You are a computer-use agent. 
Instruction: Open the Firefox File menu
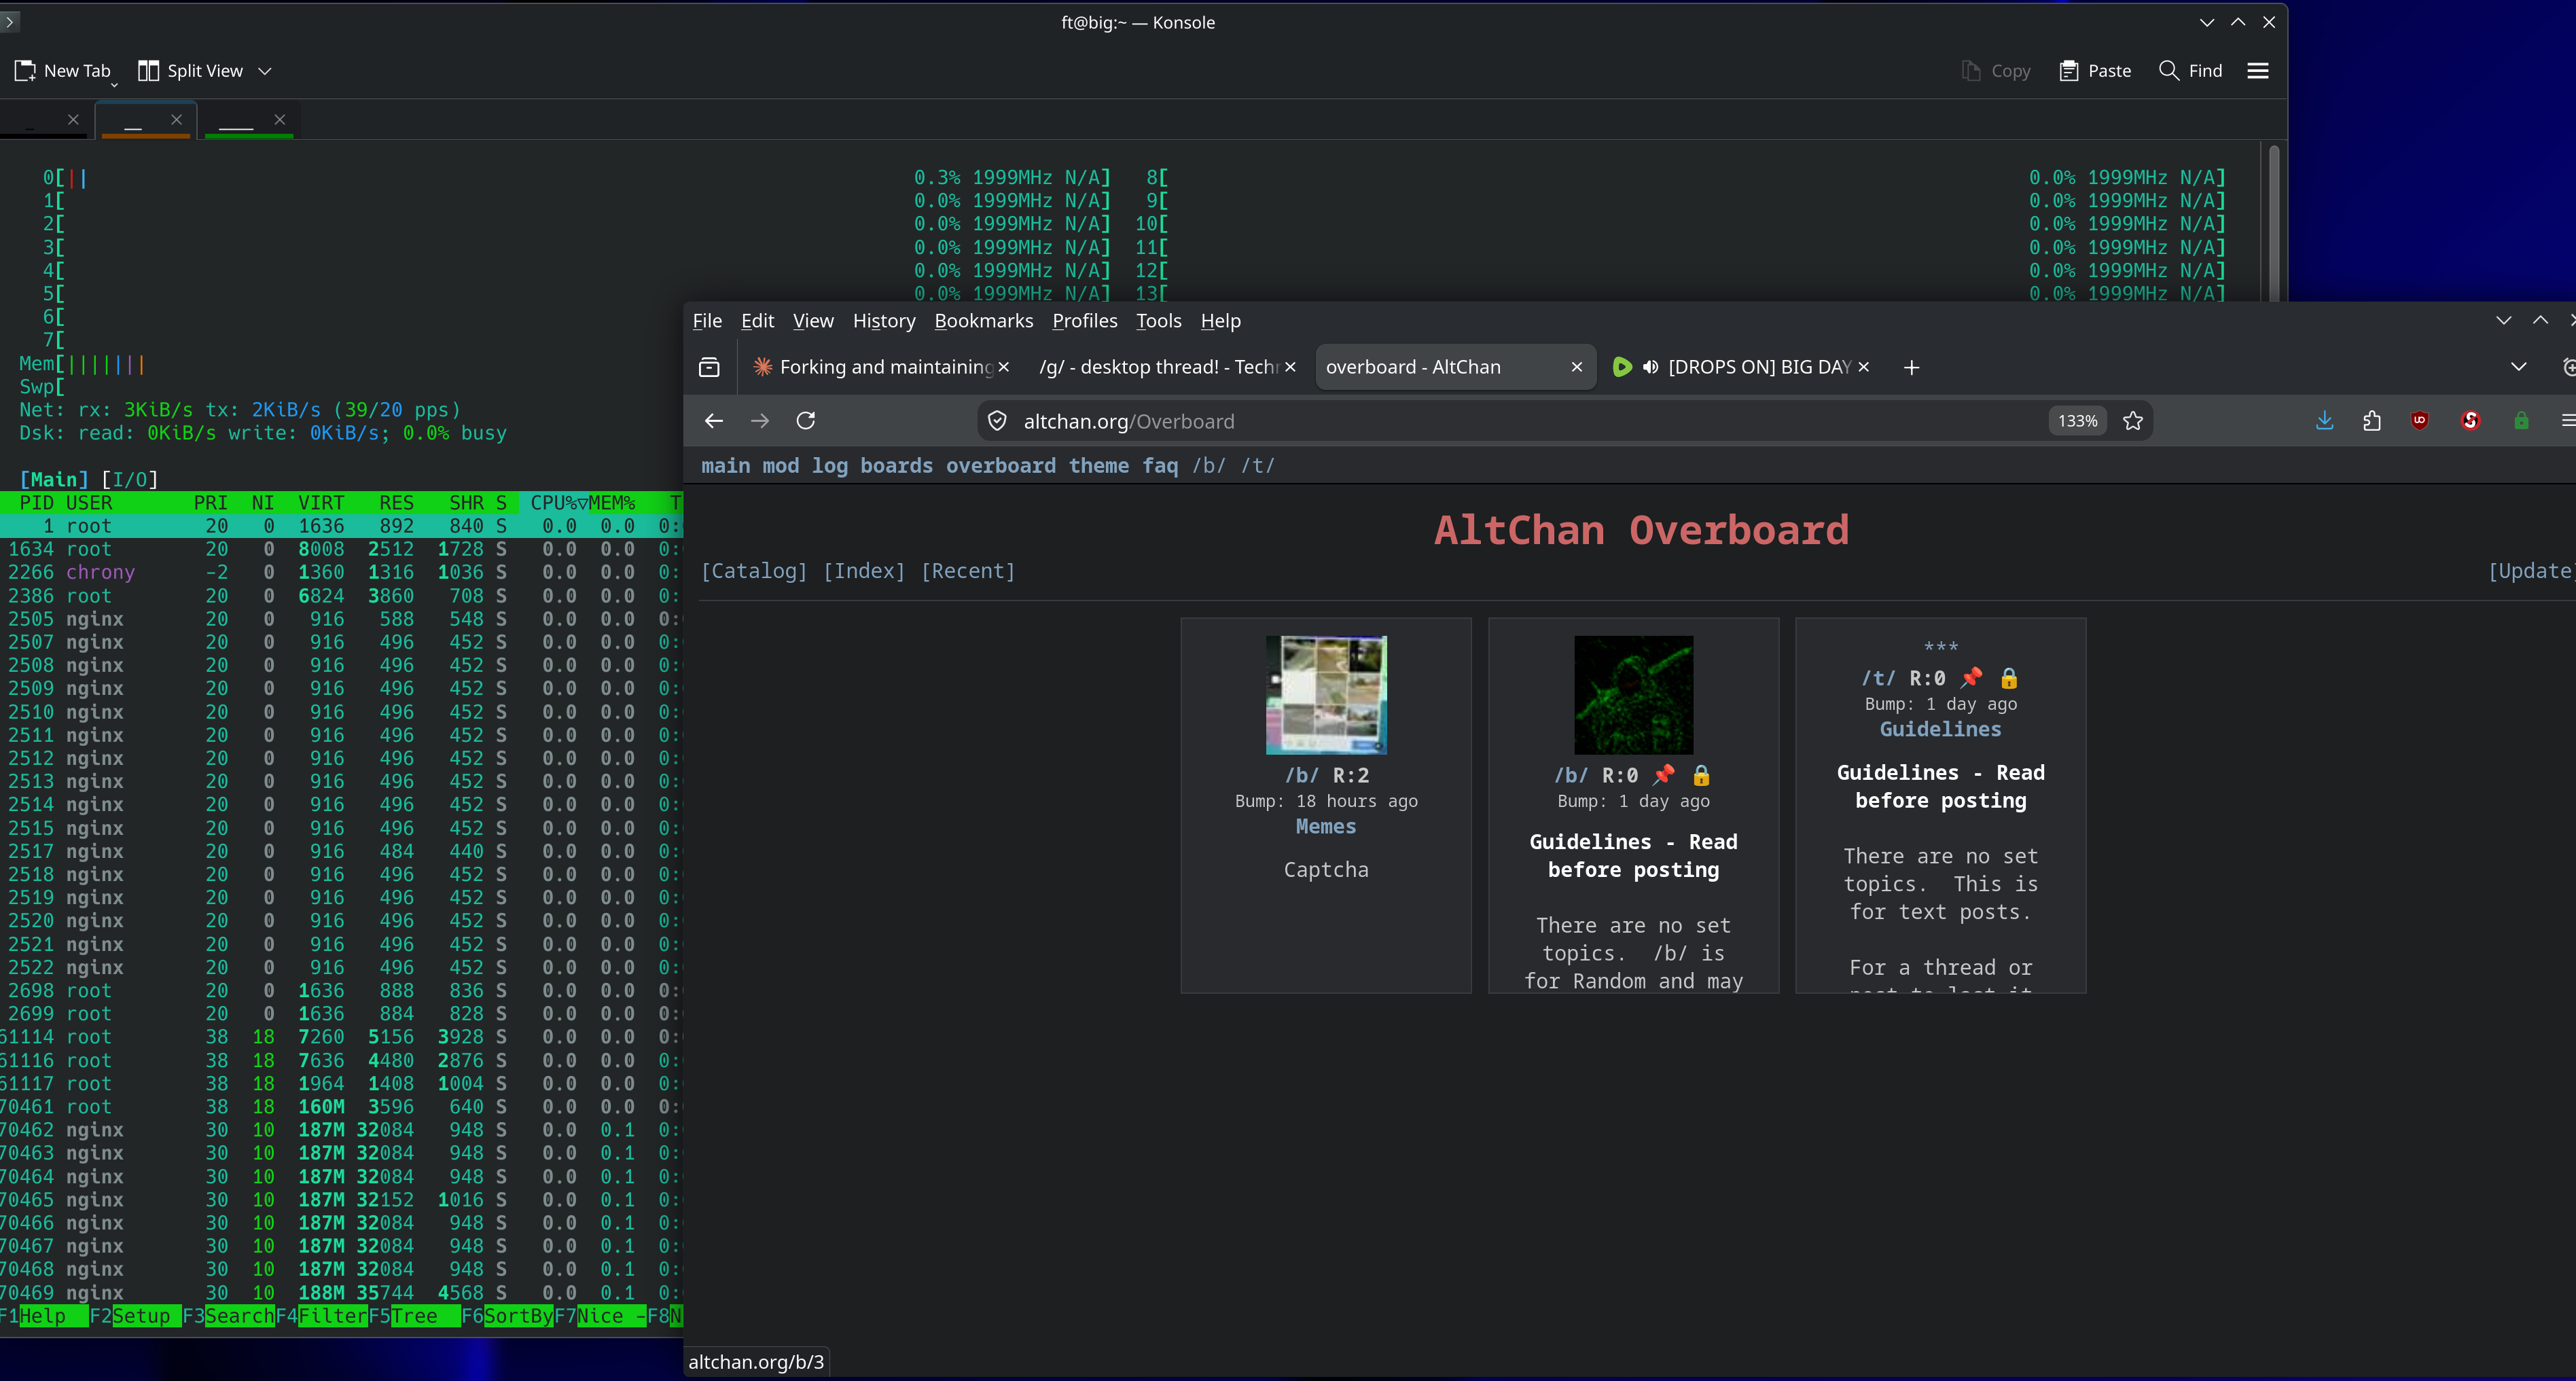pyautogui.click(x=707, y=321)
